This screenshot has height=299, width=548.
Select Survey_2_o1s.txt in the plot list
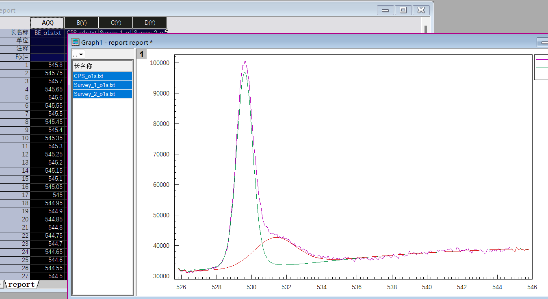click(x=102, y=94)
